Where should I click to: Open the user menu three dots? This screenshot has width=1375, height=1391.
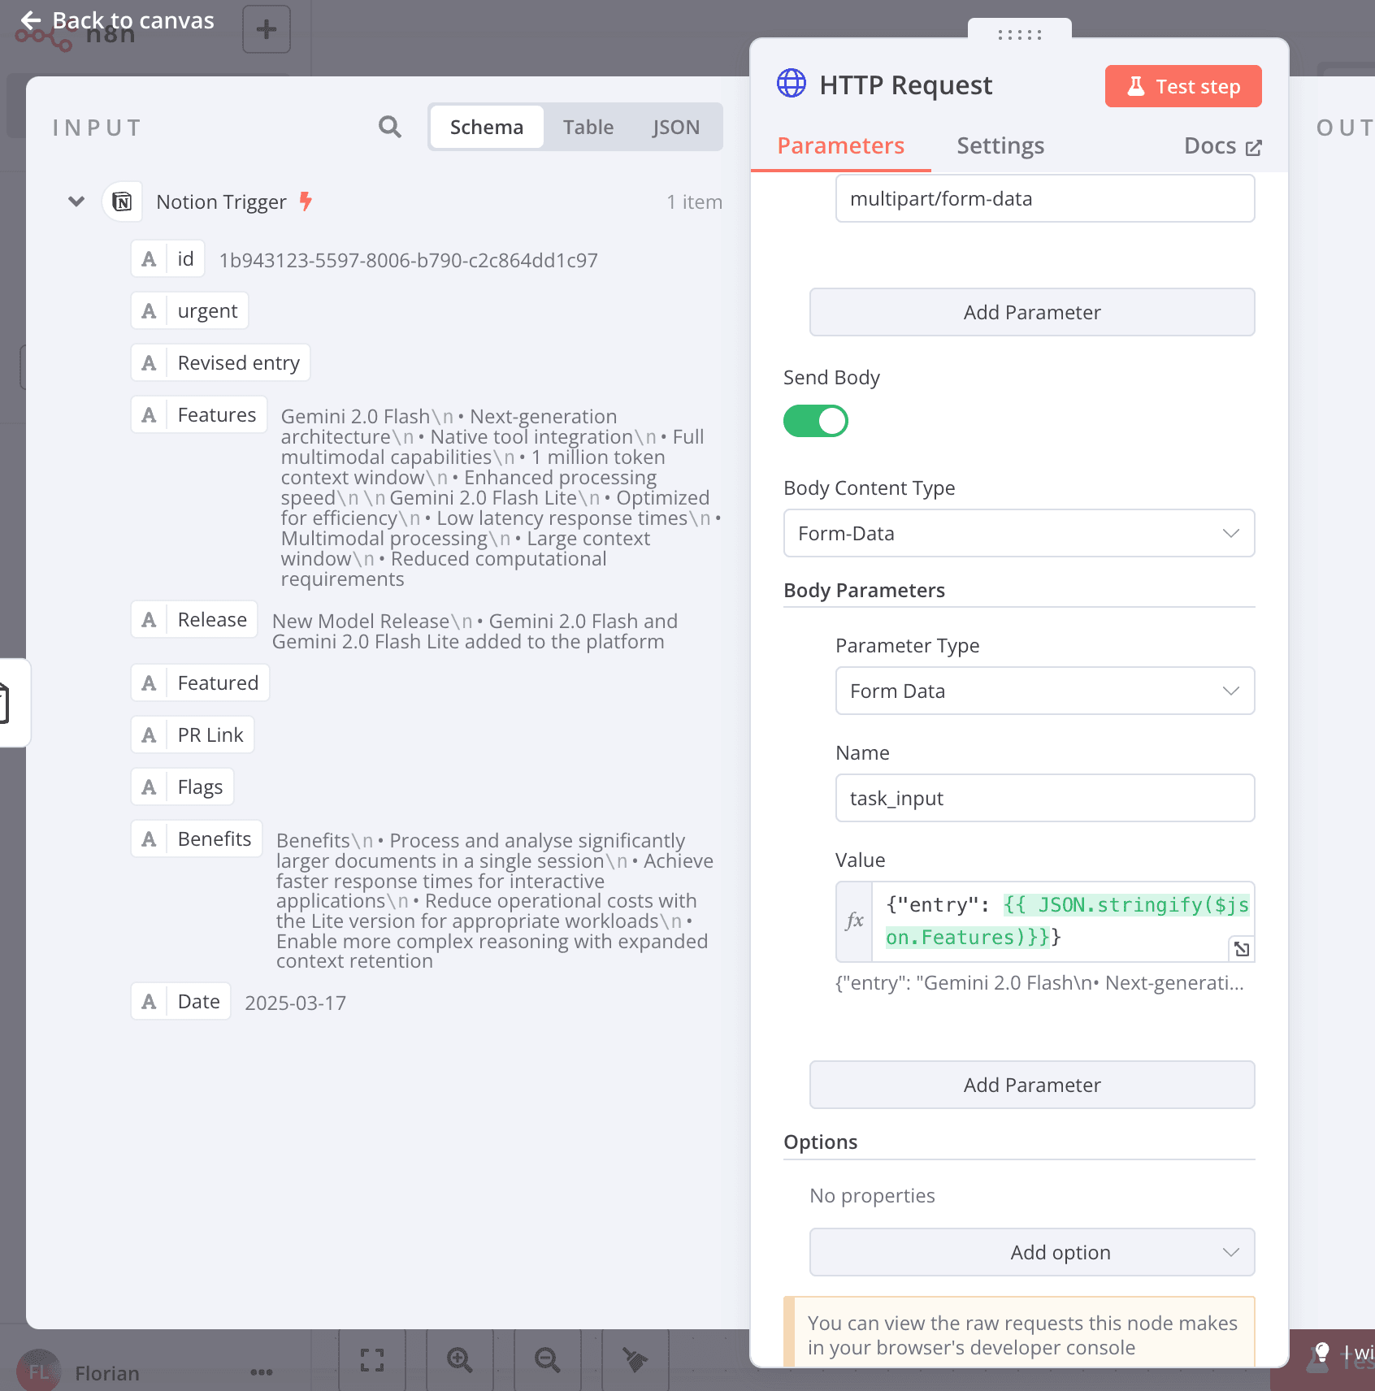click(x=262, y=1372)
